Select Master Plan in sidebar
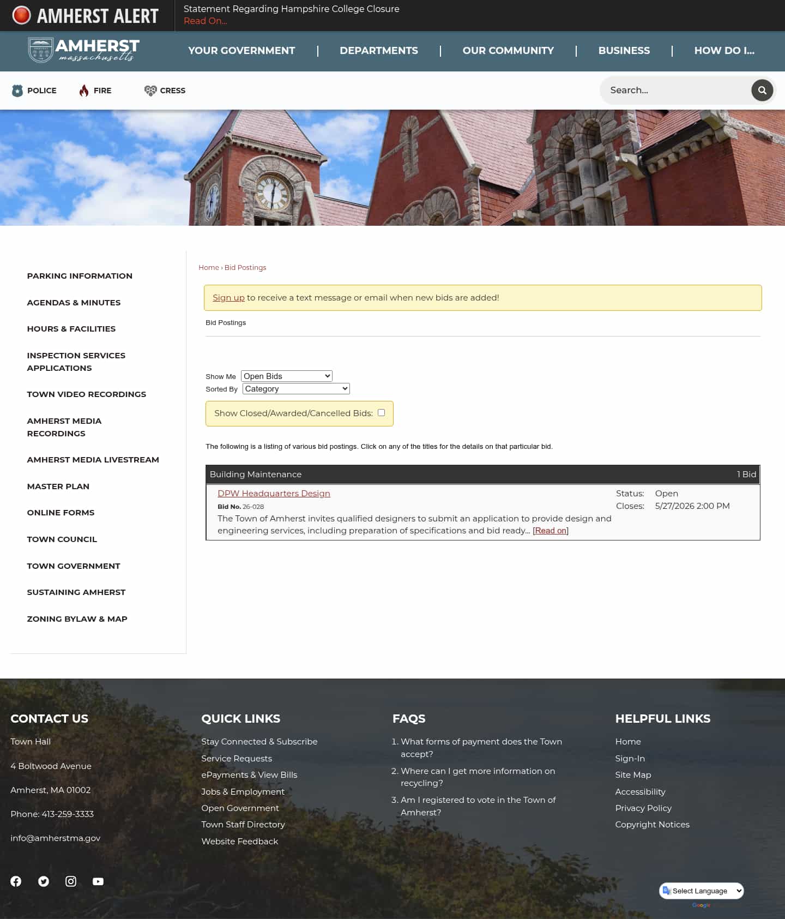This screenshot has height=919, width=785. 58,486
